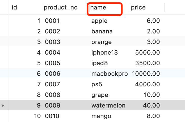Click the price column header
The width and height of the screenshot is (185, 122).
click(138, 8)
